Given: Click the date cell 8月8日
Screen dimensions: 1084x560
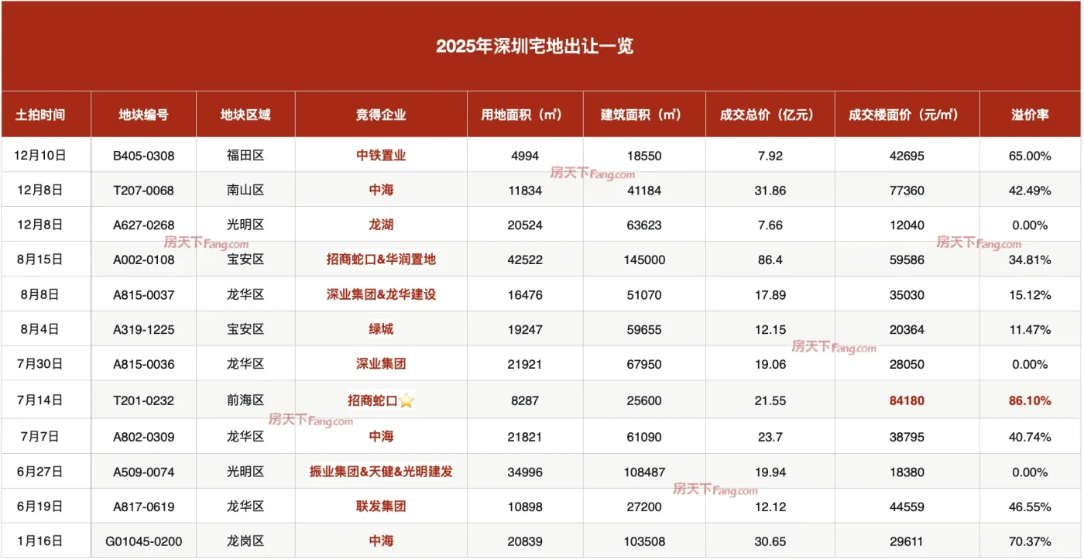Looking at the screenshot, I should click(40, 294).
